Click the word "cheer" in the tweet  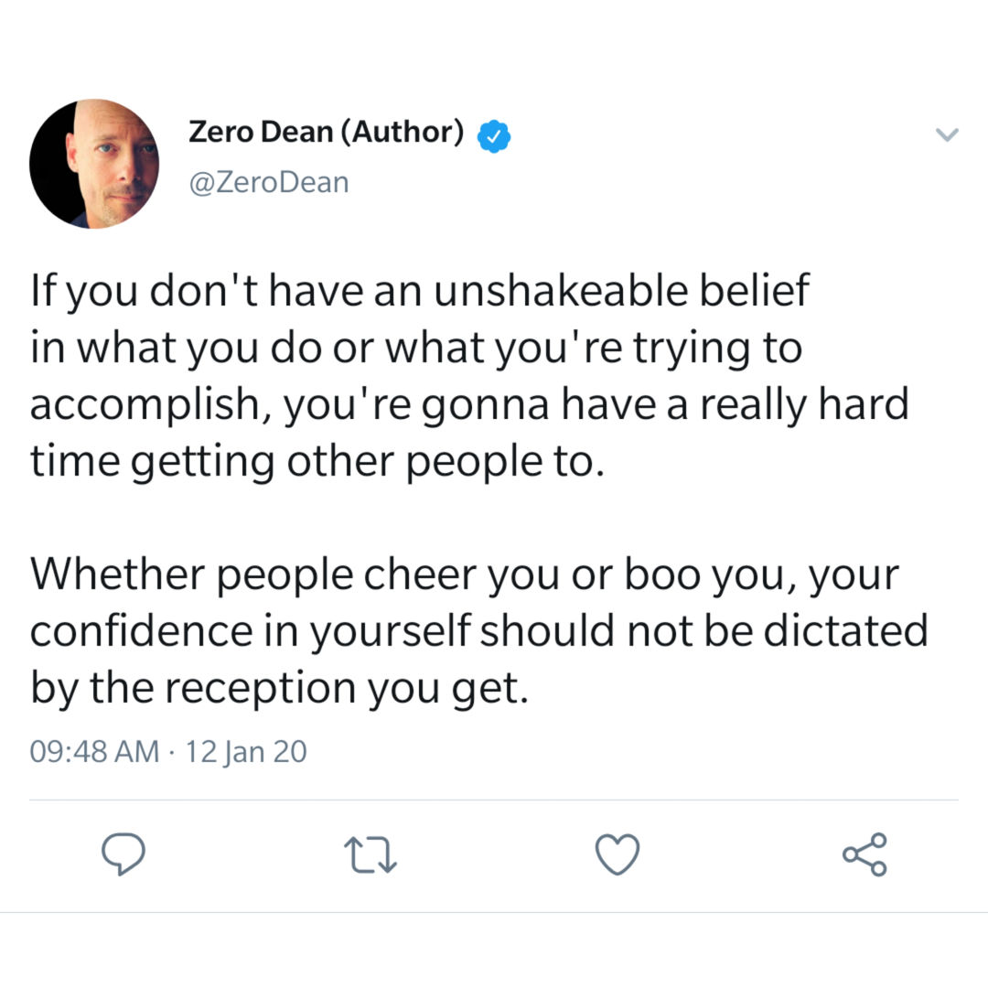[x=420, y=574]
